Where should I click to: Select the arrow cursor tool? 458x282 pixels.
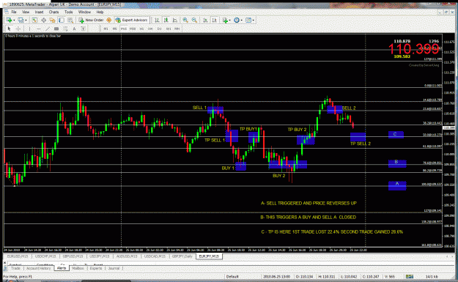click(9, 29)
